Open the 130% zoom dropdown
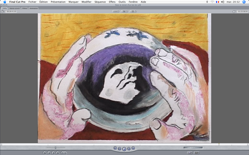The width and height of the screenshot is (249, 155). pos(116,11)
